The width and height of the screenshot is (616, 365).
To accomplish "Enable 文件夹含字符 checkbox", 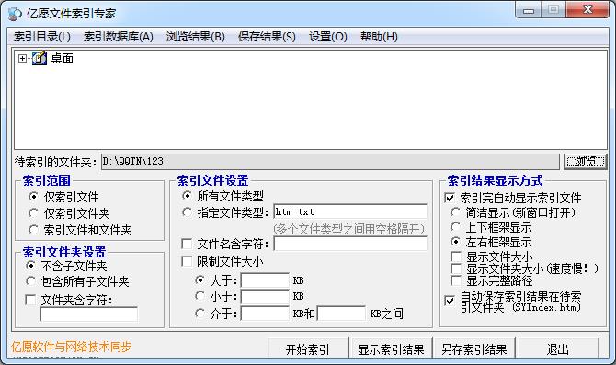I will (30, 300).
